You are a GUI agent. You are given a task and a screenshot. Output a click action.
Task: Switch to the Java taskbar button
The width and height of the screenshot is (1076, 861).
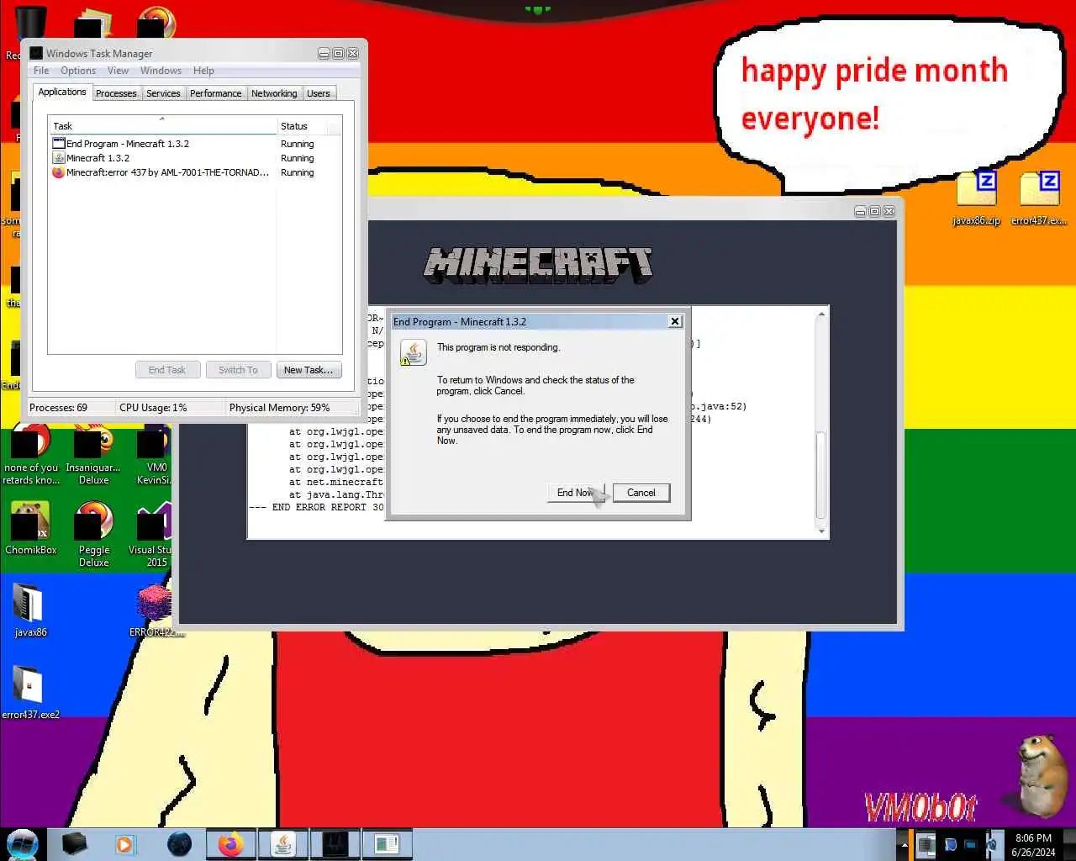click(283, 844)
